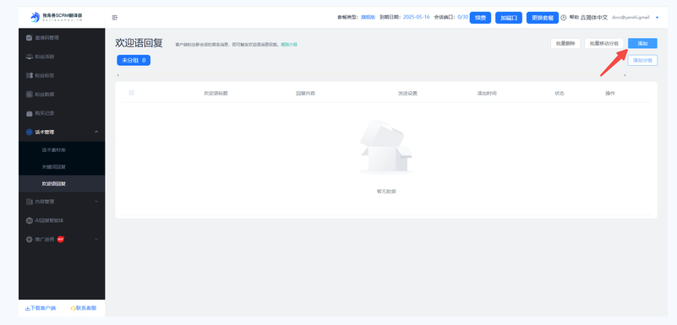Open 粉丝标签 via its sidebar icon
Screen dimensions: 677x325
pyautogui.click(x=29, y=75)
